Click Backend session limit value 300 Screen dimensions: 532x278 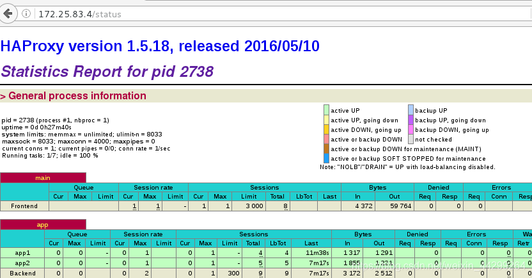pos(234,274)
